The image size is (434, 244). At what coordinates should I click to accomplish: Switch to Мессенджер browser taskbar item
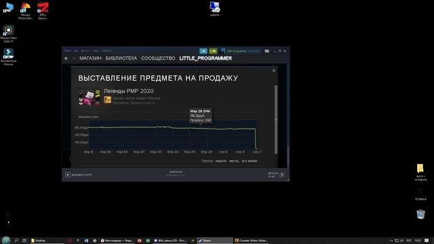pos(117,241)
